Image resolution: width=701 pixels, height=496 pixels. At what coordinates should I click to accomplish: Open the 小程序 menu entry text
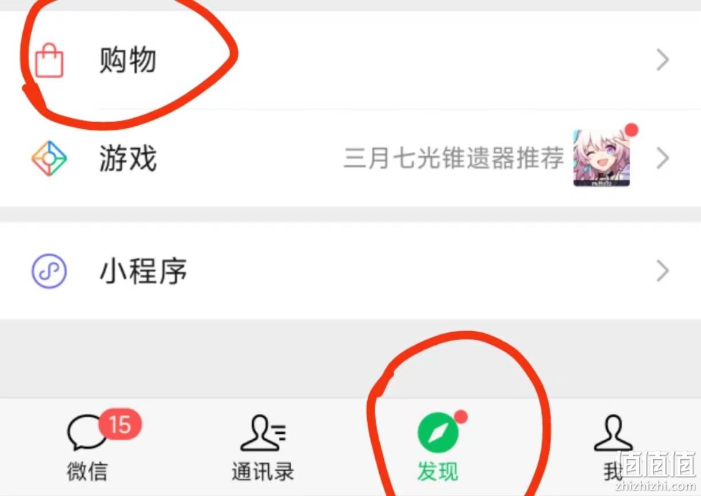(x=143, y=271)
